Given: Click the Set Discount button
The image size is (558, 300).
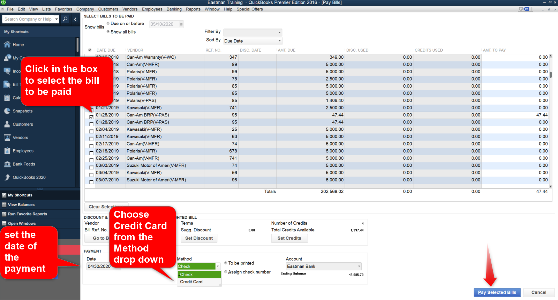Looking at the screenshot, I should pos(199,238).
